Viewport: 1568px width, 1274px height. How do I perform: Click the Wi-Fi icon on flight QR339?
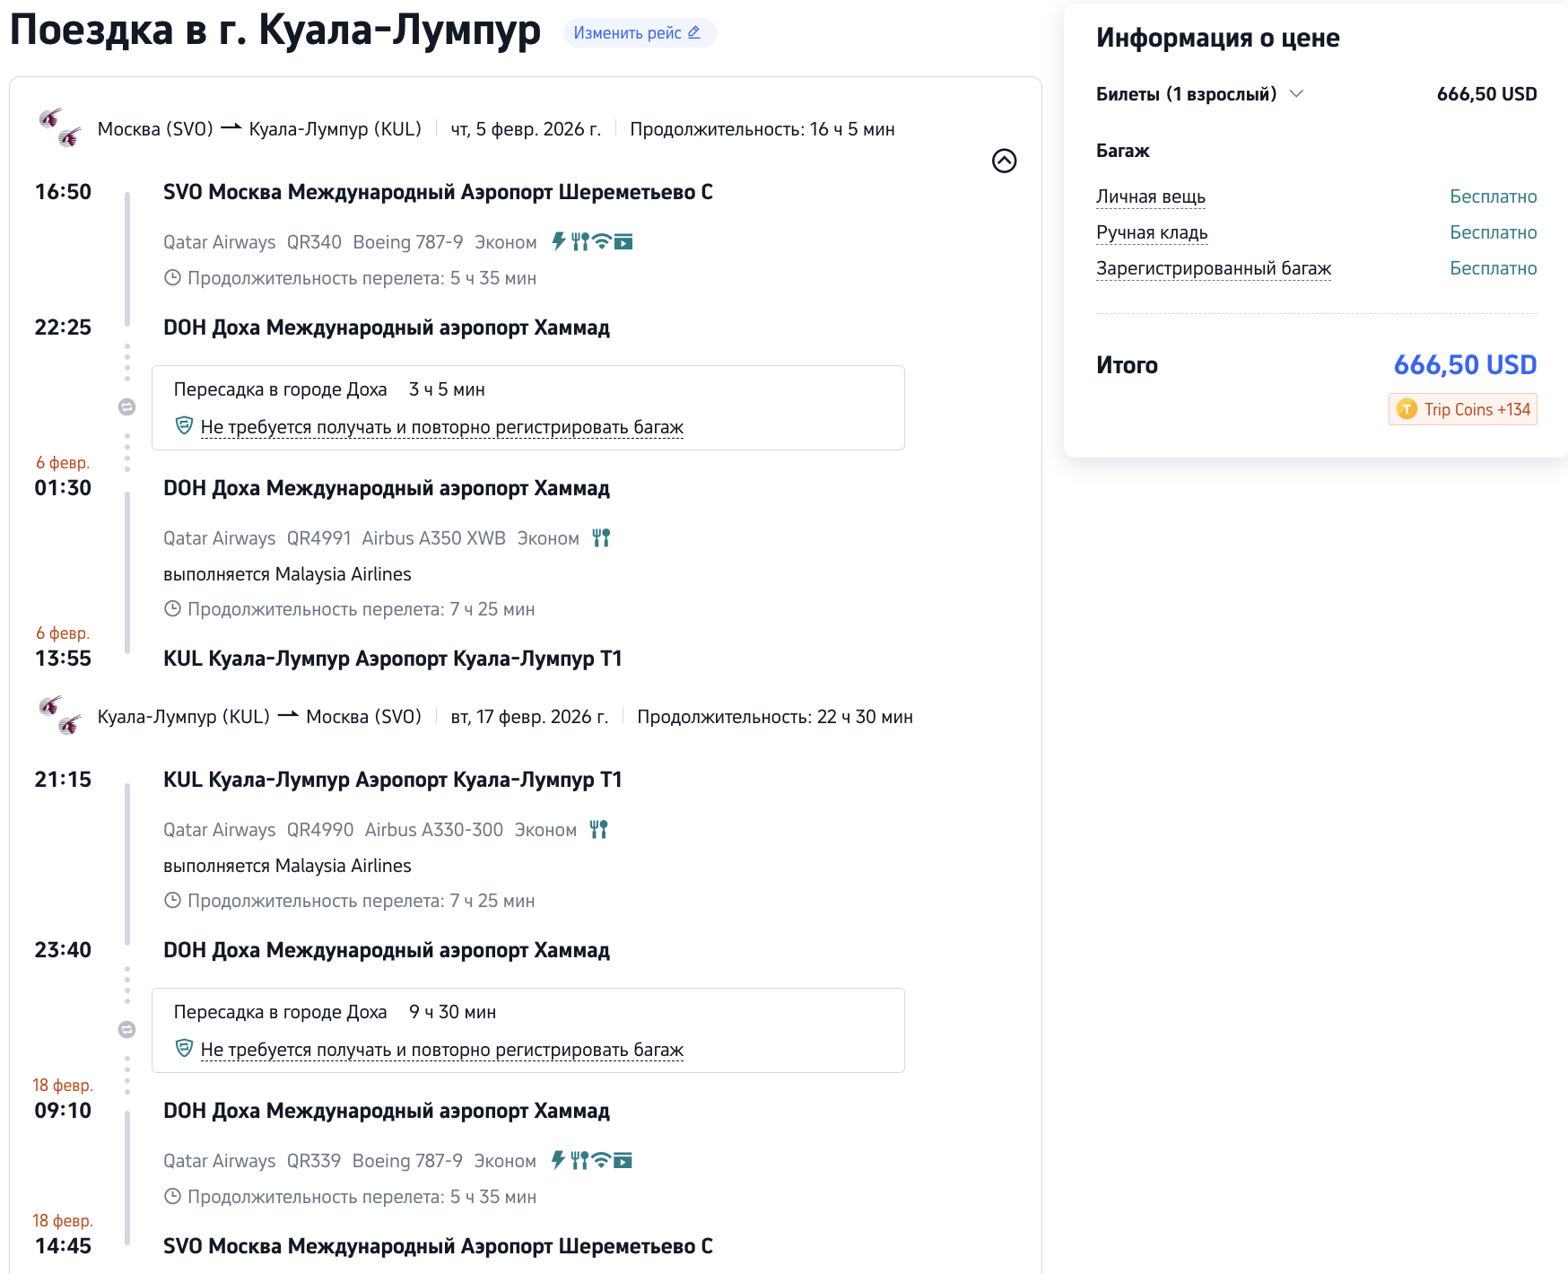tap(601, 1160)
